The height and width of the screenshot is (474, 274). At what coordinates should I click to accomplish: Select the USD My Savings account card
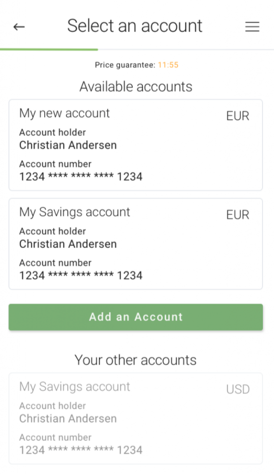pos(136,418)
